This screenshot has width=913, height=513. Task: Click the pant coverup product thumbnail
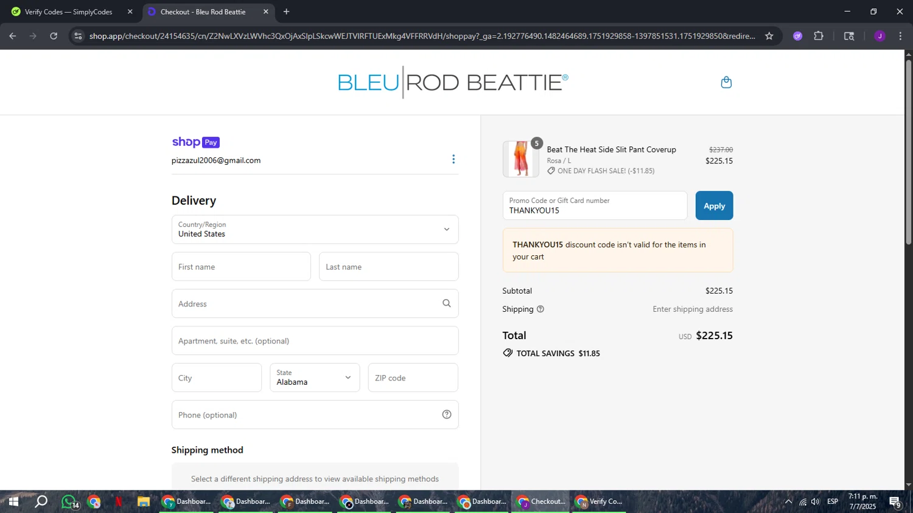click(x=521, y=159)
